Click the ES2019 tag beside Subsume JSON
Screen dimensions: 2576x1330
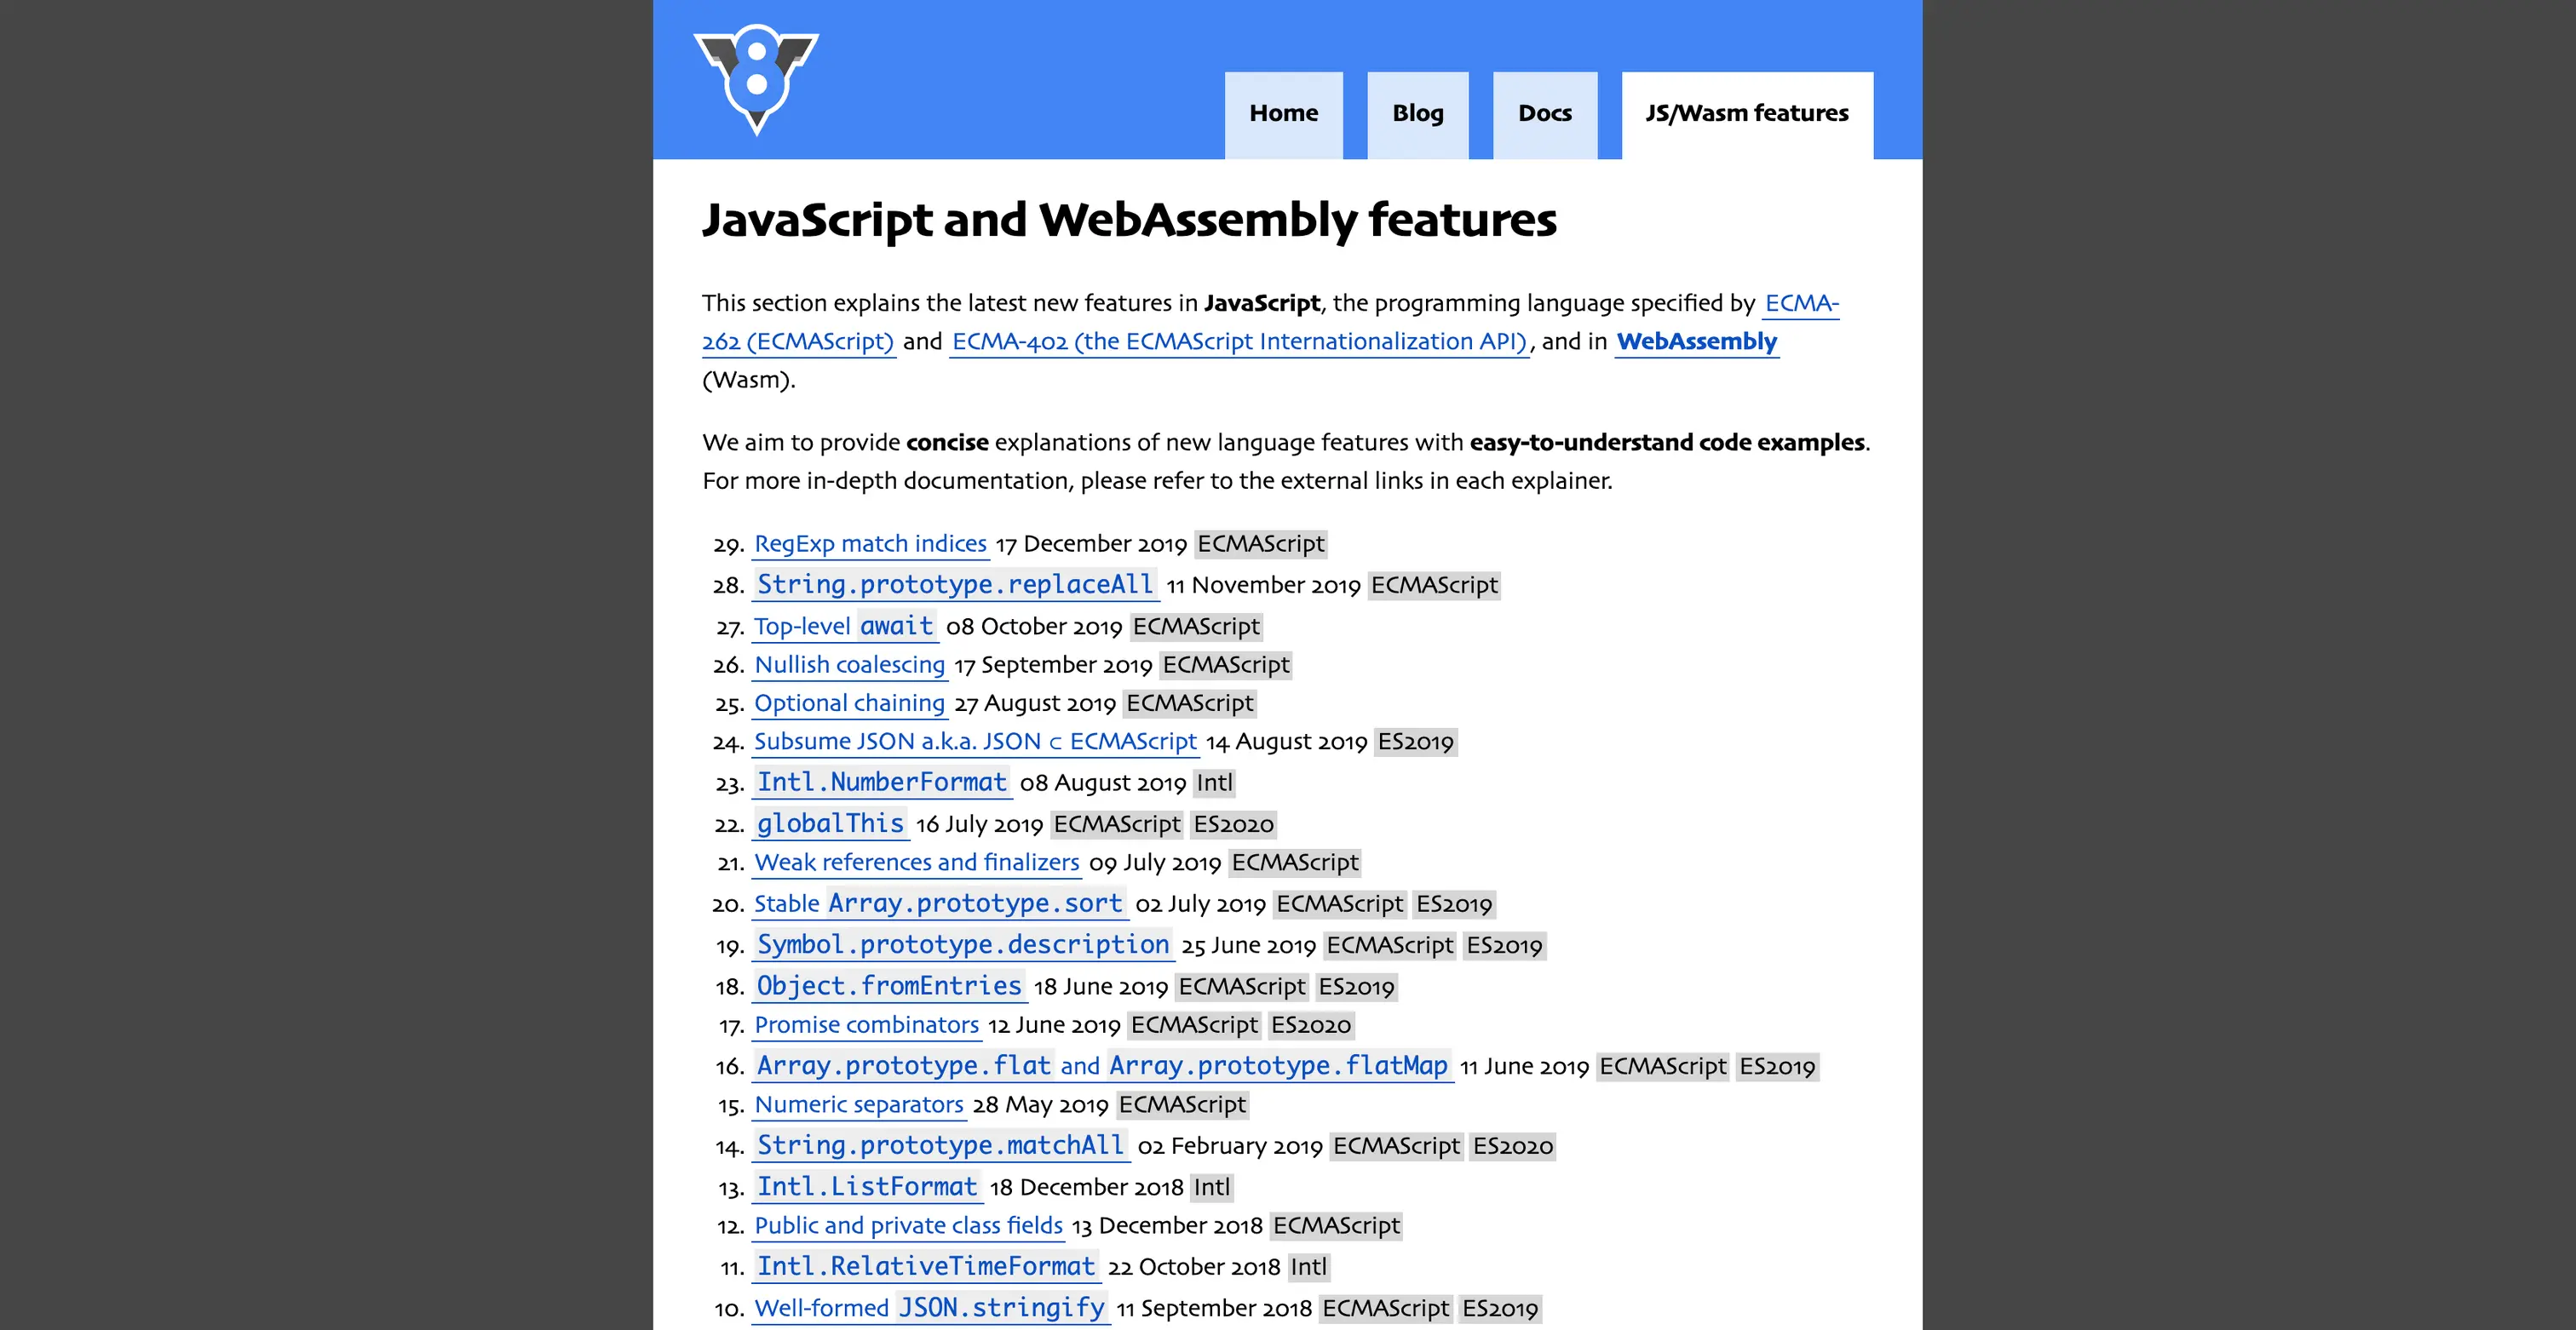(1415, 742)
